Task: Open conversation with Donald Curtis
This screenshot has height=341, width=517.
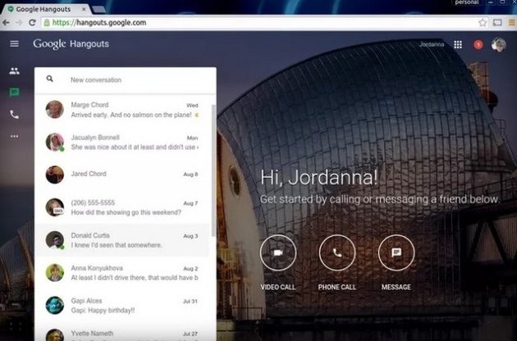Action: pos(122,240)
